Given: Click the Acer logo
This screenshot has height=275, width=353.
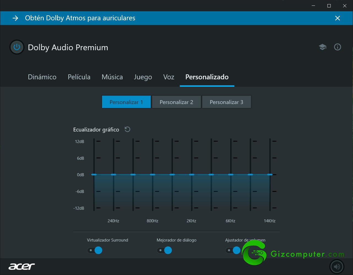Looking at the screenshot, I should 22,266.
